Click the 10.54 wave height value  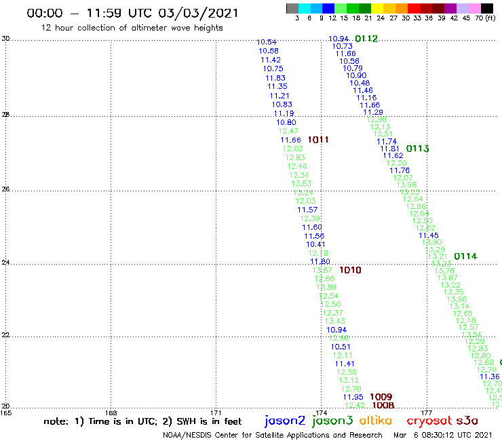tap(267, 42)
